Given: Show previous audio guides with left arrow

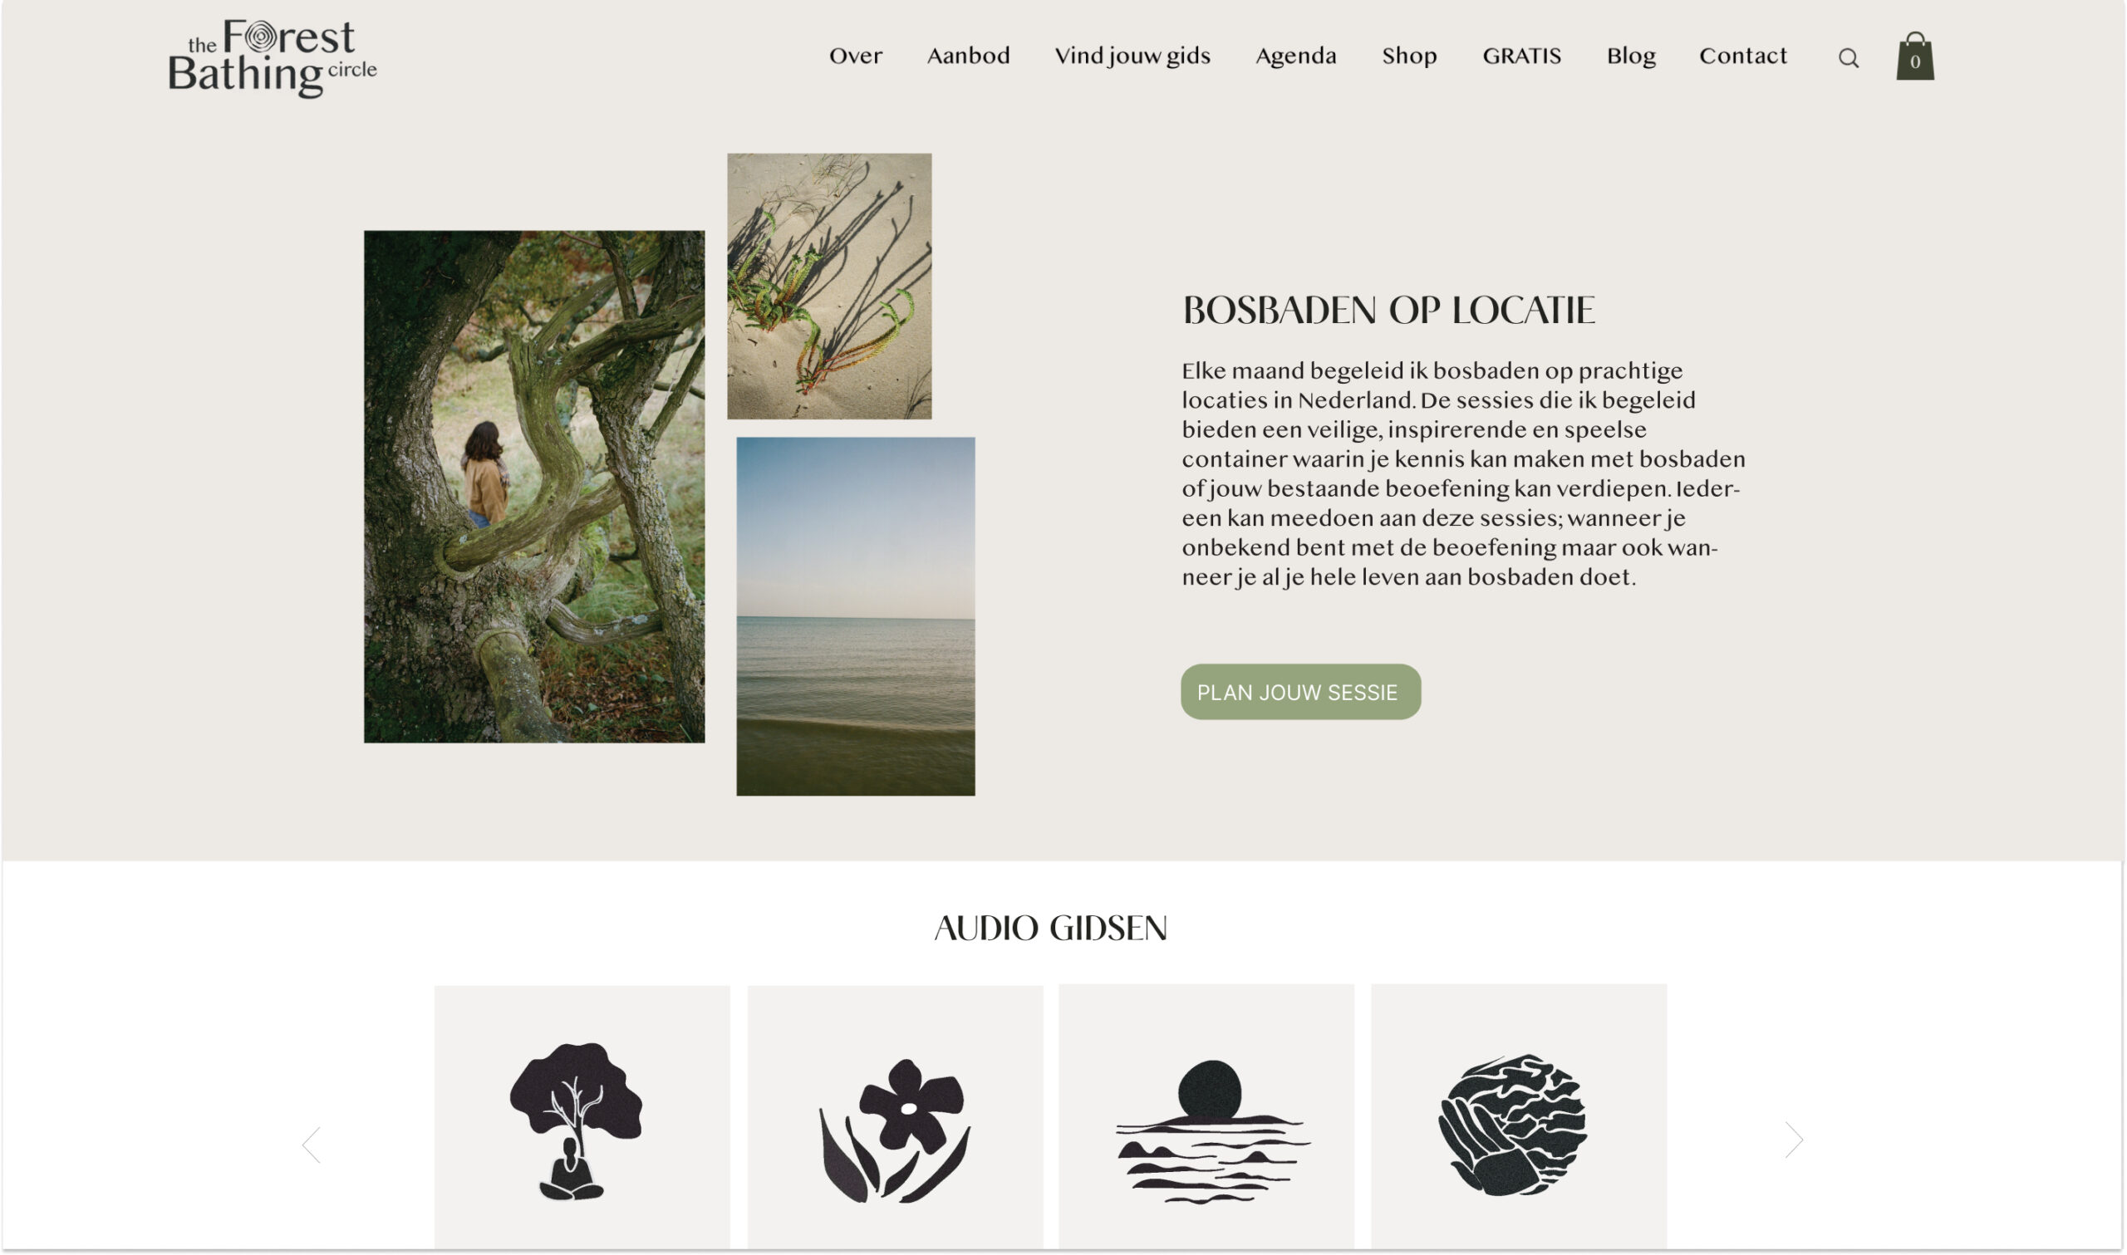Looking at the screenshot, I should coord(312,1145).
